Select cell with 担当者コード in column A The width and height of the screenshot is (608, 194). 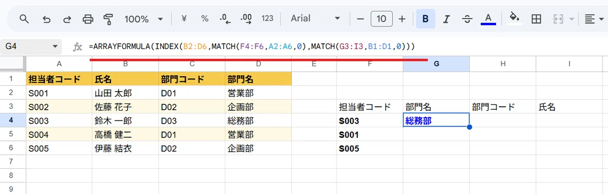click(59, 79)
